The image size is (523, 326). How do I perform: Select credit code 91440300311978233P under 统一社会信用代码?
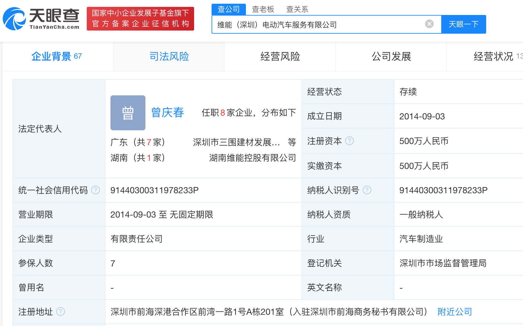click(154, 190)
